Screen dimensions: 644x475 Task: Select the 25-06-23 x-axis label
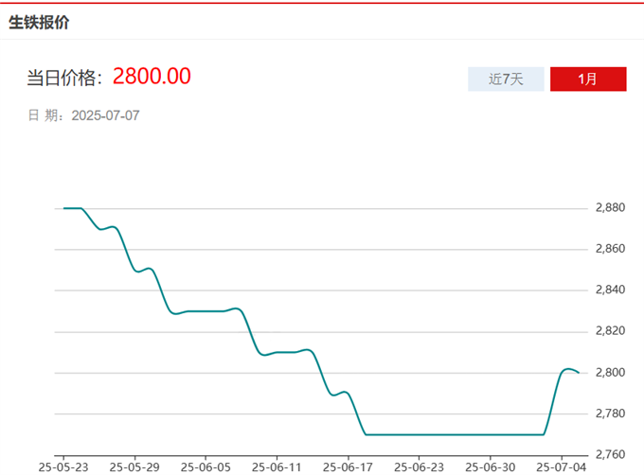point(418,466)
